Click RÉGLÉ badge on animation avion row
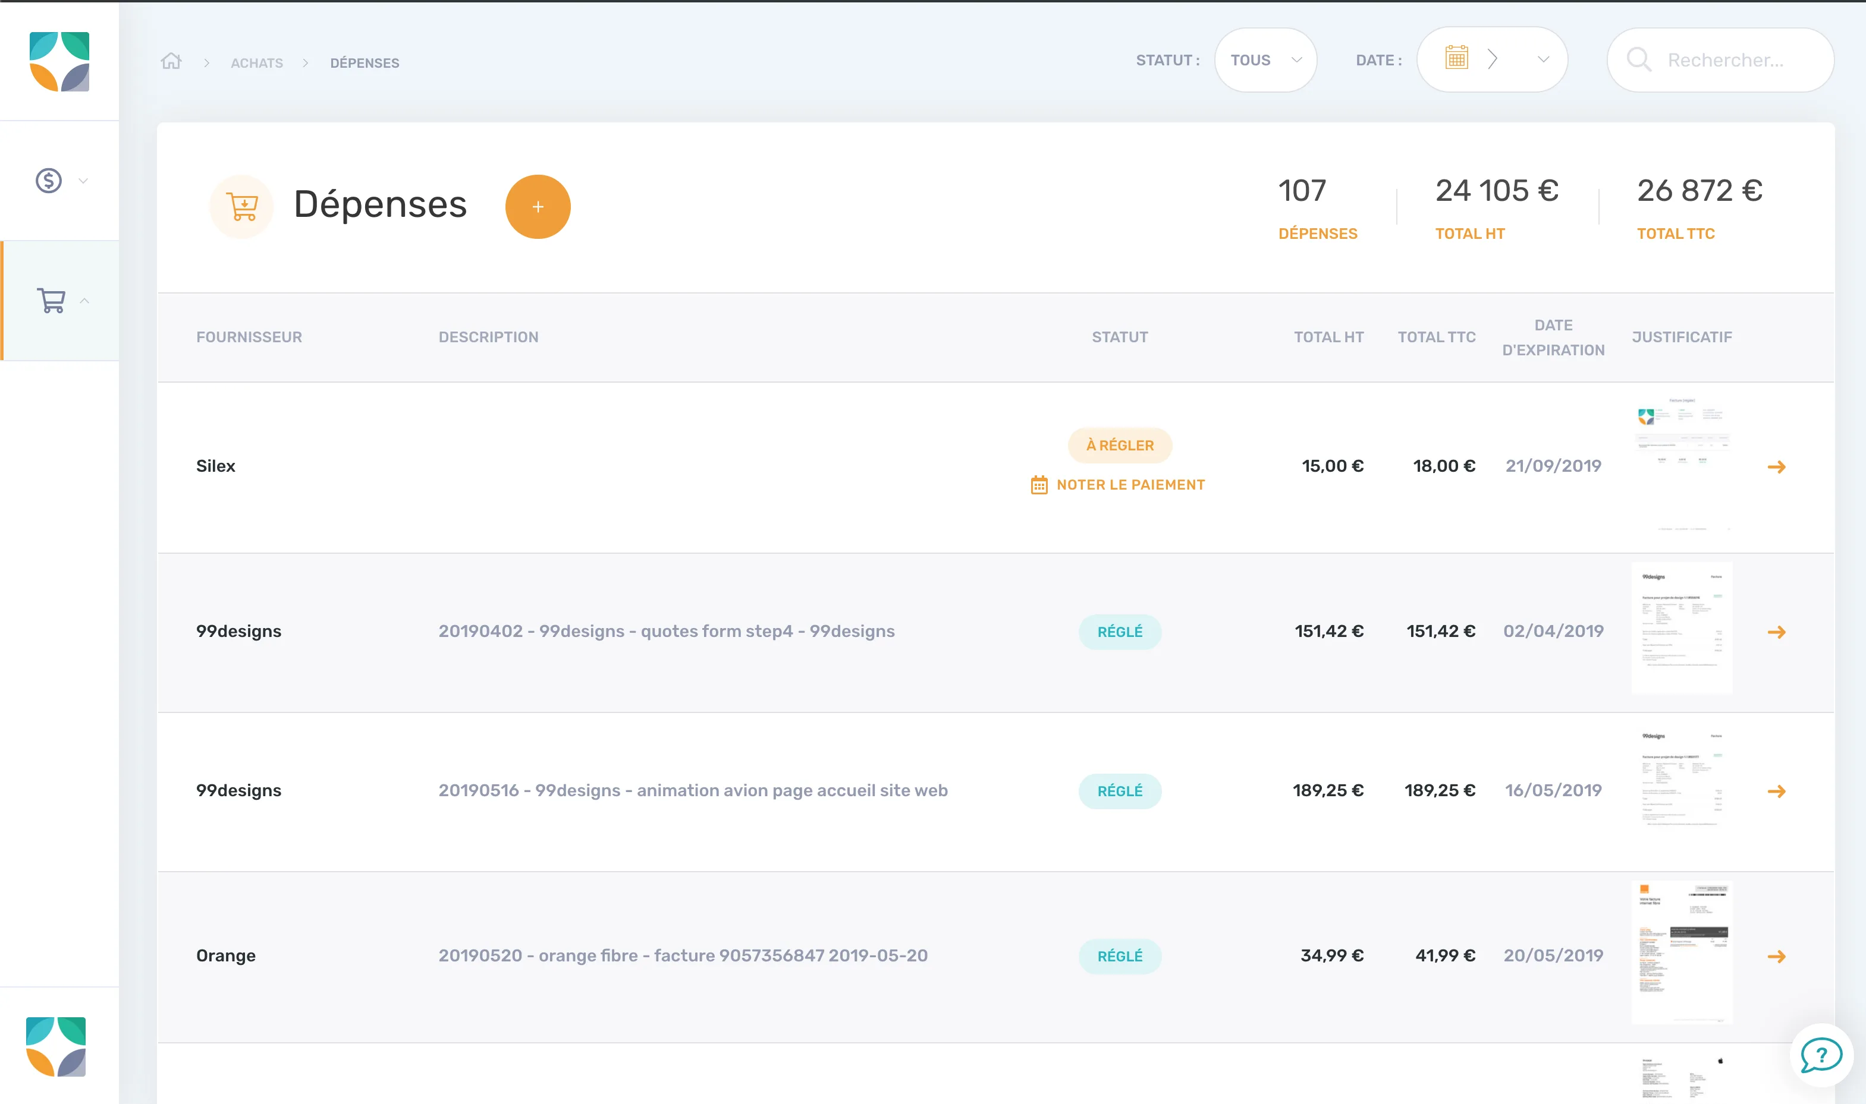The image size is (1866, 1104). (x=1120, y=791)
